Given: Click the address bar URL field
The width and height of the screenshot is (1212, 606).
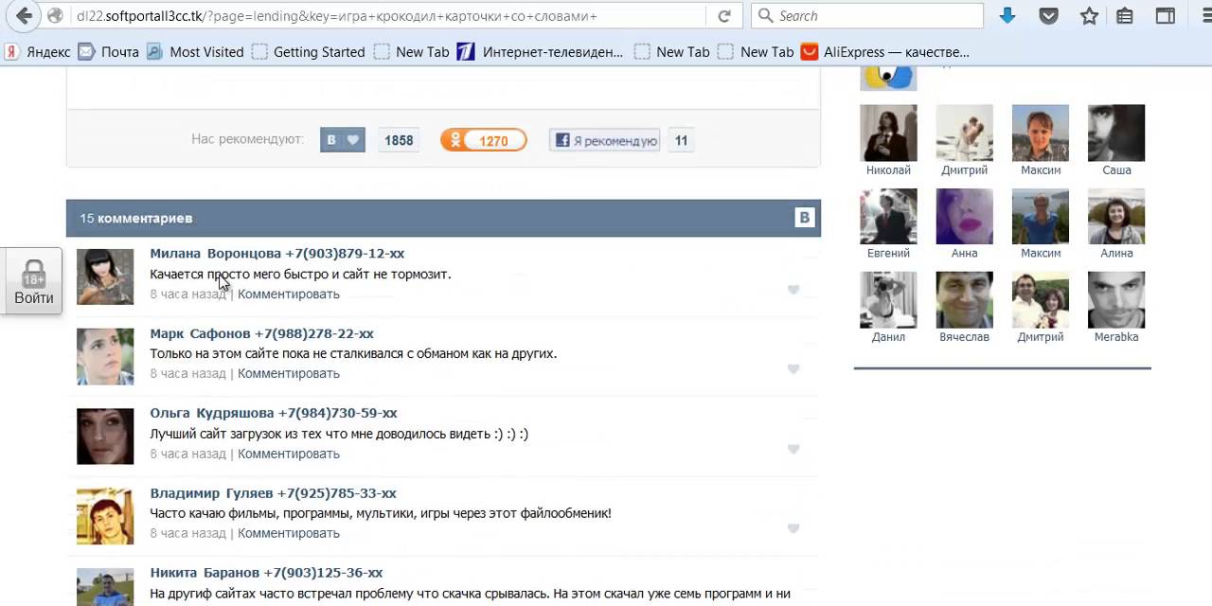Looking at the screenshot, I should click(388, 16).
